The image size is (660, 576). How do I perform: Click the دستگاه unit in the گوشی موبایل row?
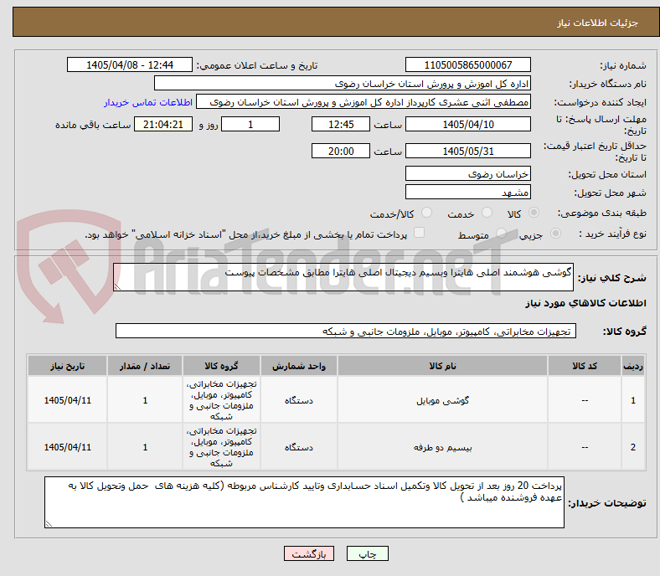coord(298,400)
